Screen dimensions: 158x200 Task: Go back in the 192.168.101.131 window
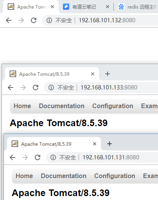point(13,157)
